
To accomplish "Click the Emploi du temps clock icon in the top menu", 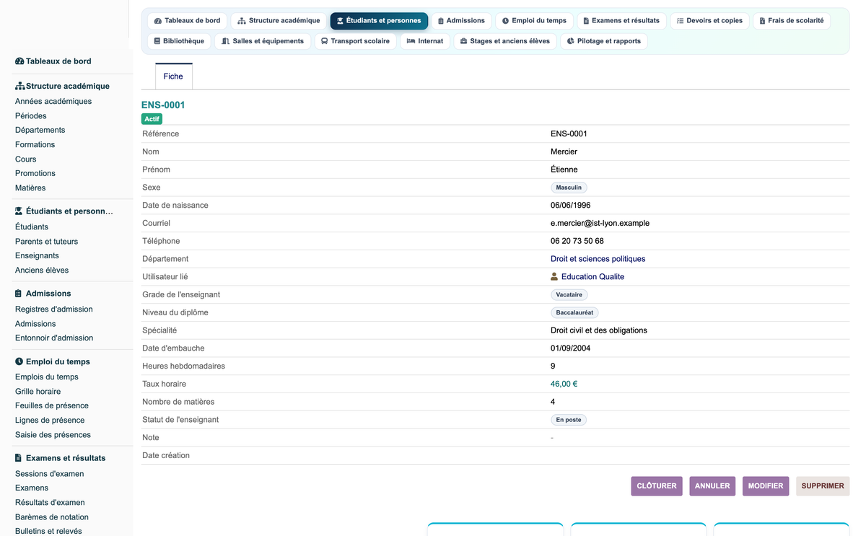I will pyautogui.click(x=505, y=21).
